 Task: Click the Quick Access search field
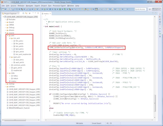click(140, 9)
